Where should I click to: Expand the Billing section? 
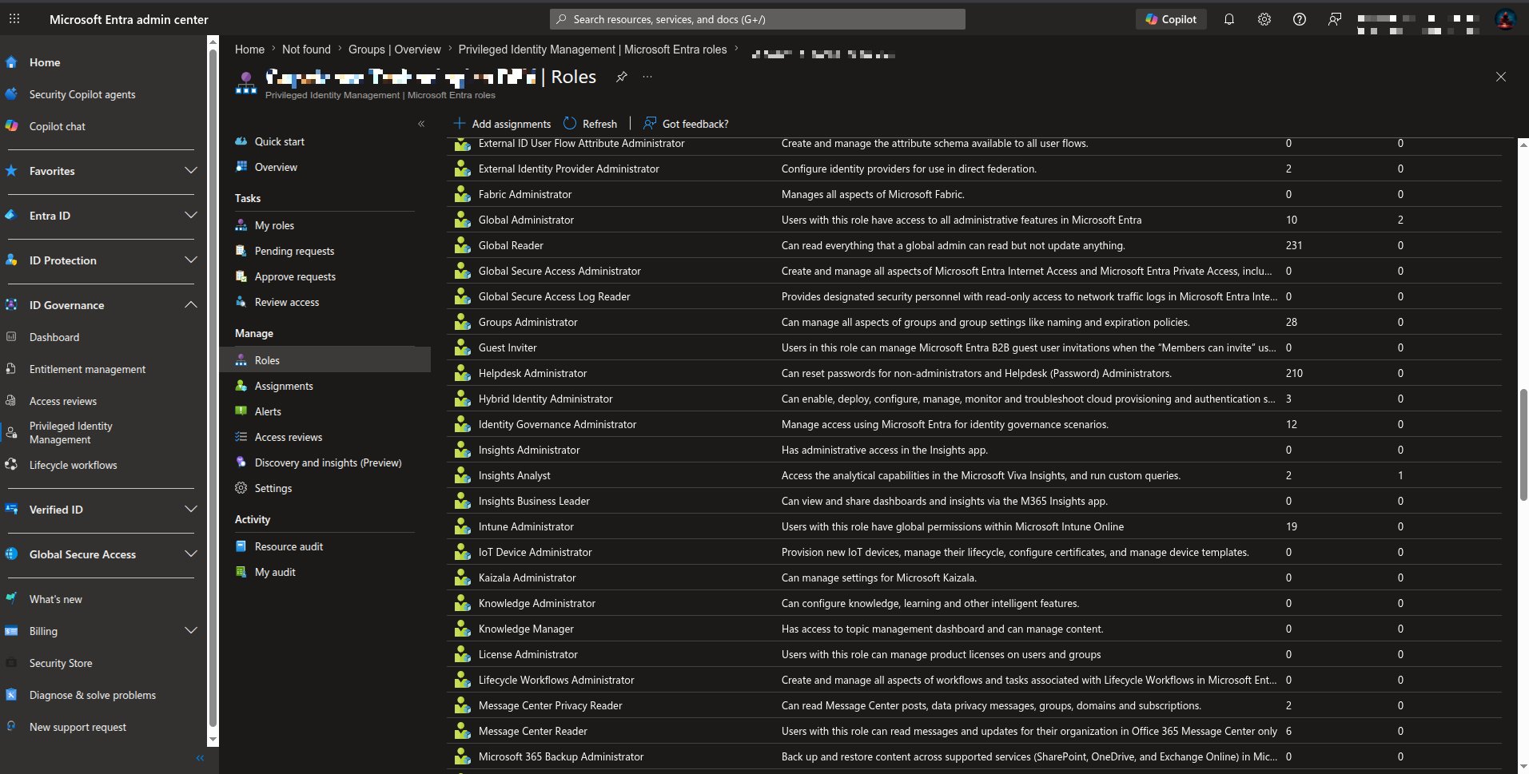point(191,631)
